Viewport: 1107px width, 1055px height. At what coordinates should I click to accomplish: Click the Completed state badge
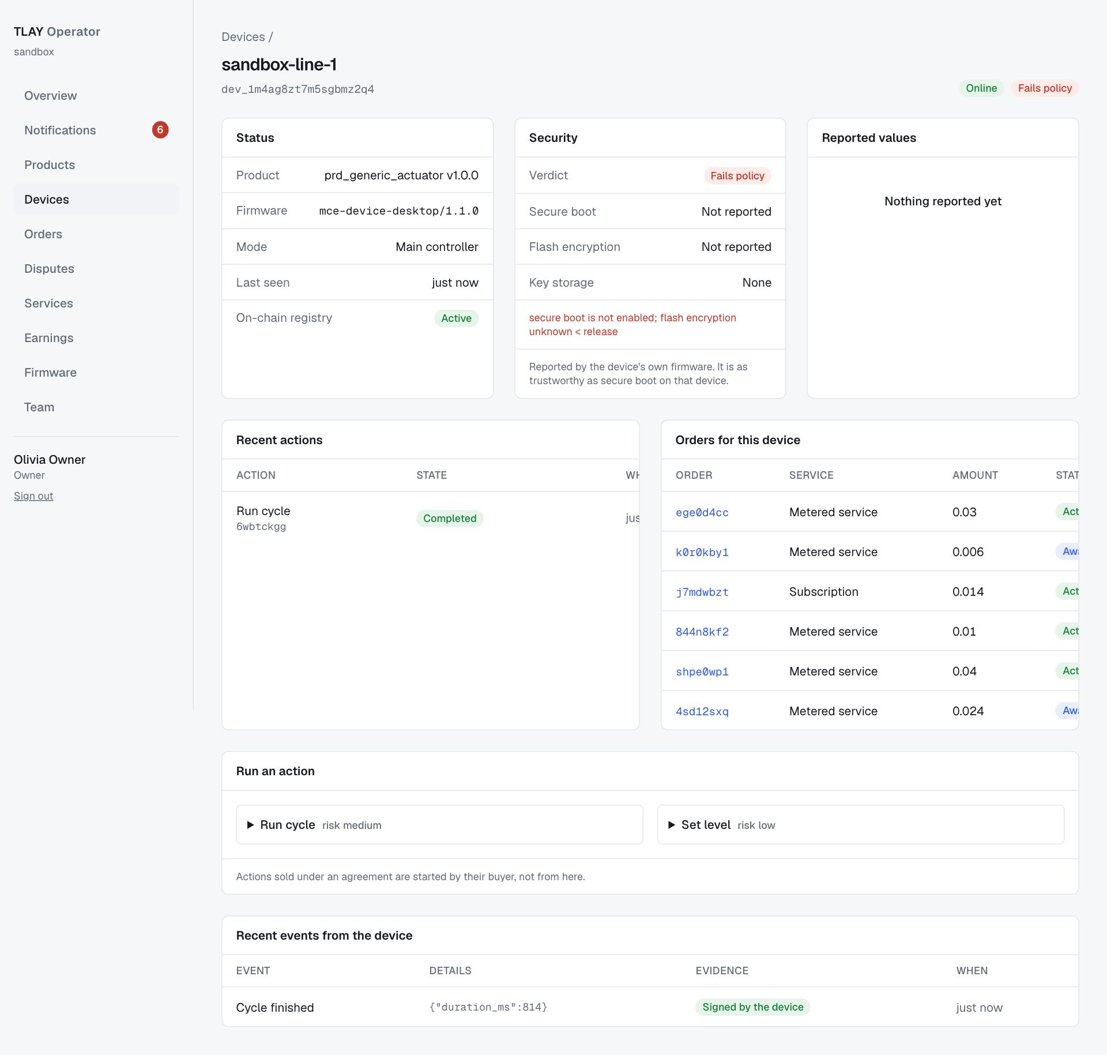(450, 519)
